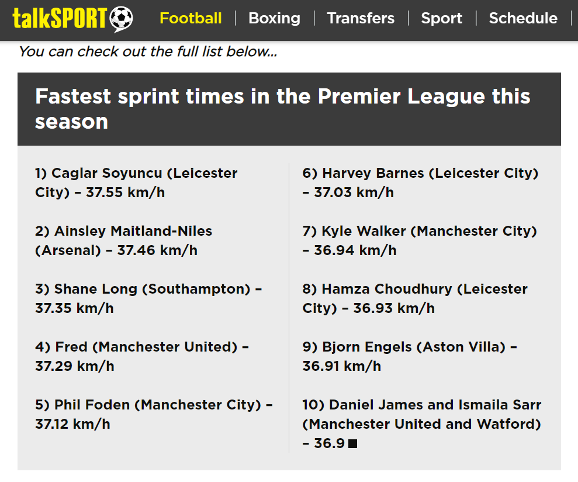Click the Fastest sprint times heading
This screenshot has height=482, width=578.
tap(282, 109)
